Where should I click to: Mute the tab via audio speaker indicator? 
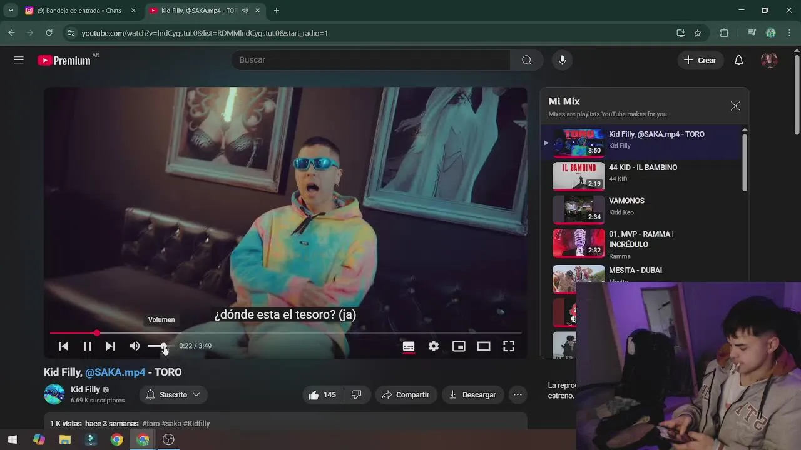[x=245, y=11]
